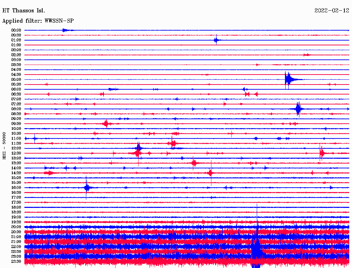Click the 'Applied filter: WWSSN-SP' text
Screen dimensions: 352x268
click(x=38, y=21)
